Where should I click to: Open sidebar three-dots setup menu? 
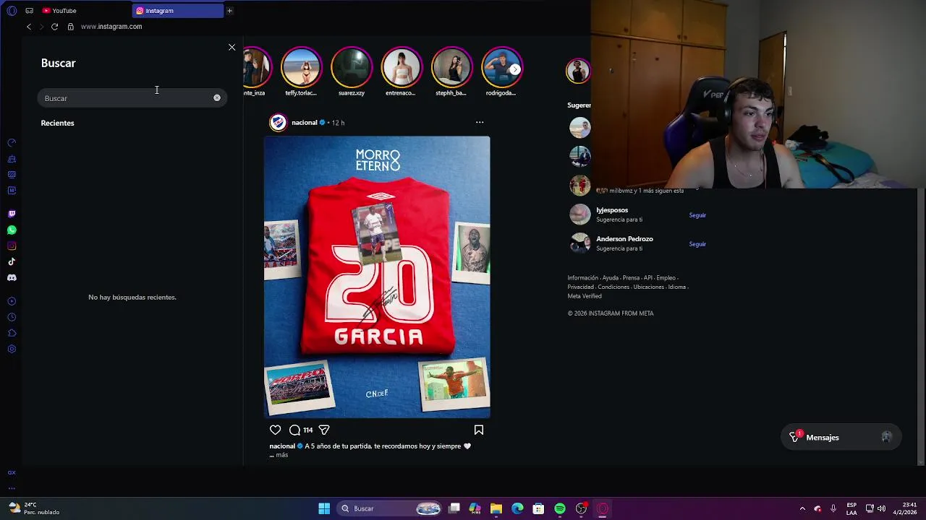click(12, 488)
